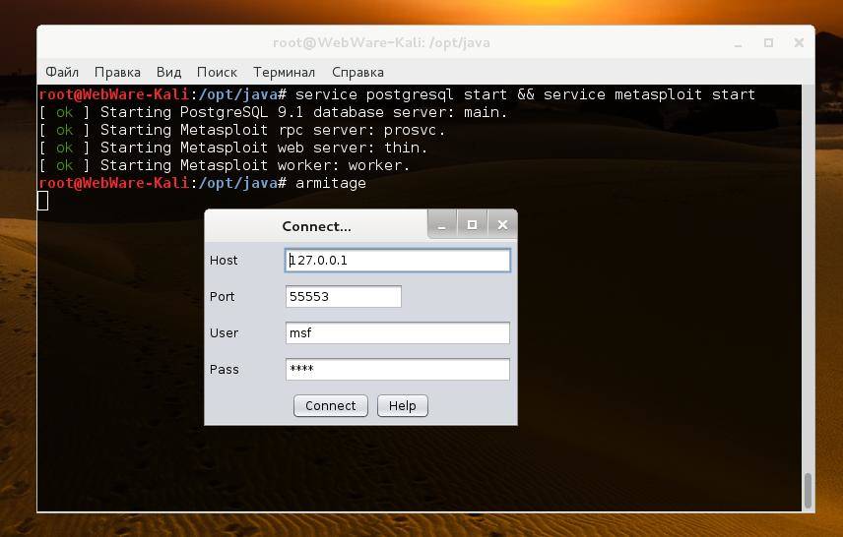Click the User label in dialog
Image resolution: width=843 pixels, height=537 pixels.
pyautogui.click(x=224, y=333)
